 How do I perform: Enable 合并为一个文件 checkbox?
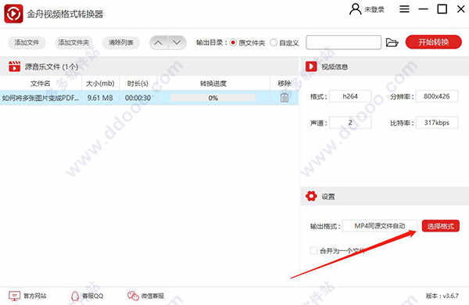point(313,250)
